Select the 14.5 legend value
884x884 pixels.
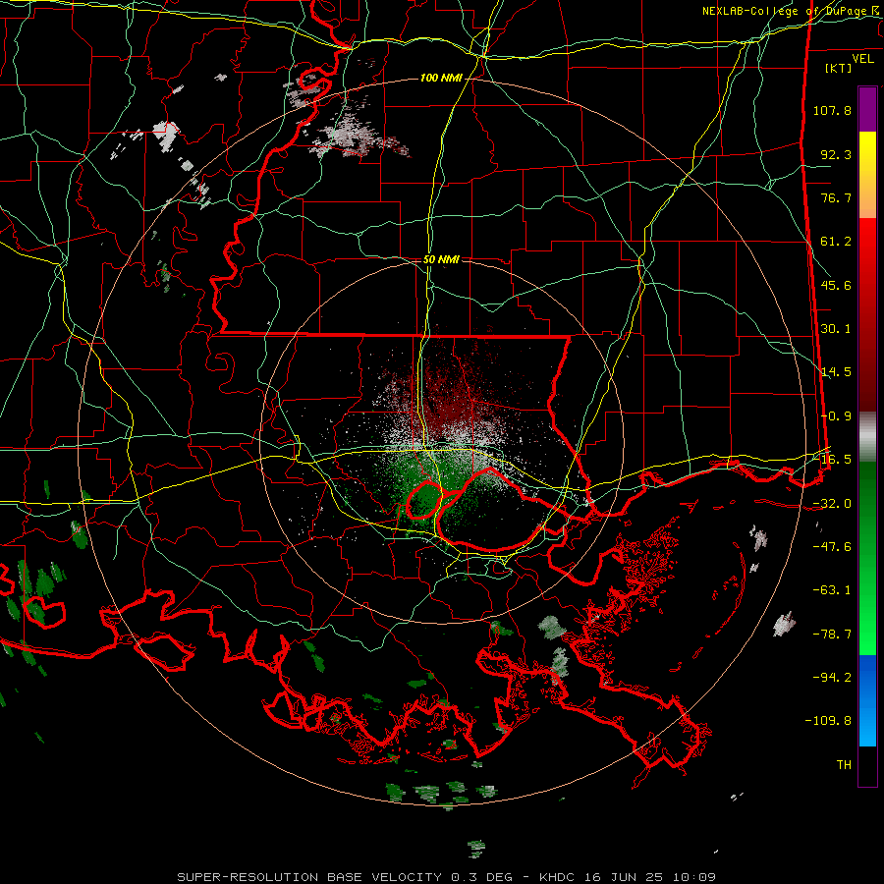click(836, 372)
